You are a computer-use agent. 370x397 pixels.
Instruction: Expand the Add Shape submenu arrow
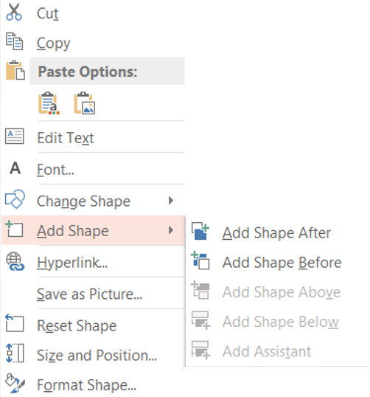[x=171, y=230]
